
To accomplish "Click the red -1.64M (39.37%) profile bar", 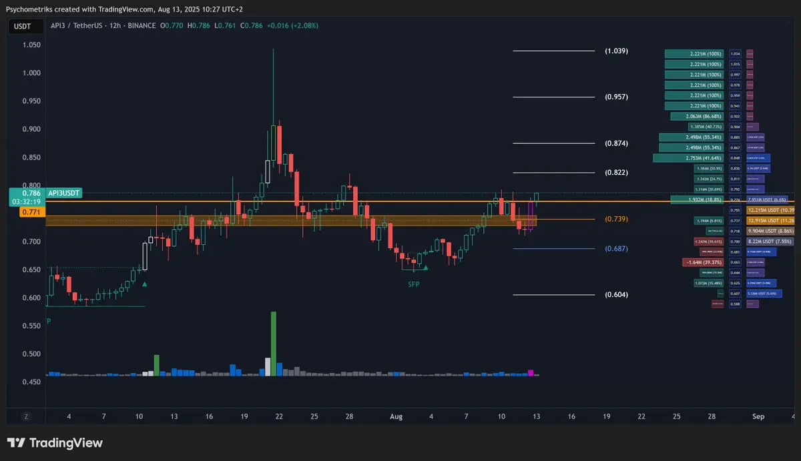I will tap(702, 262).
